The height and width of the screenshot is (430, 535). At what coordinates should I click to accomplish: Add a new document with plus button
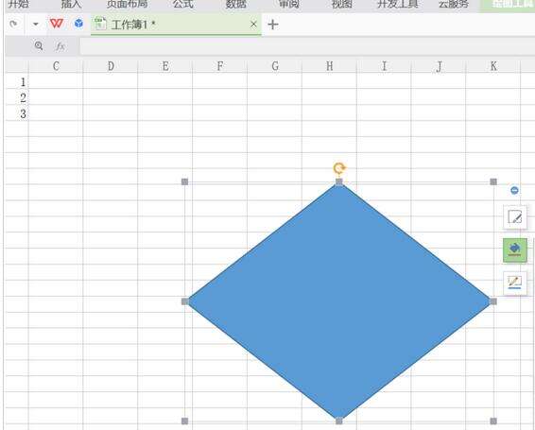(x=272, y=25)
